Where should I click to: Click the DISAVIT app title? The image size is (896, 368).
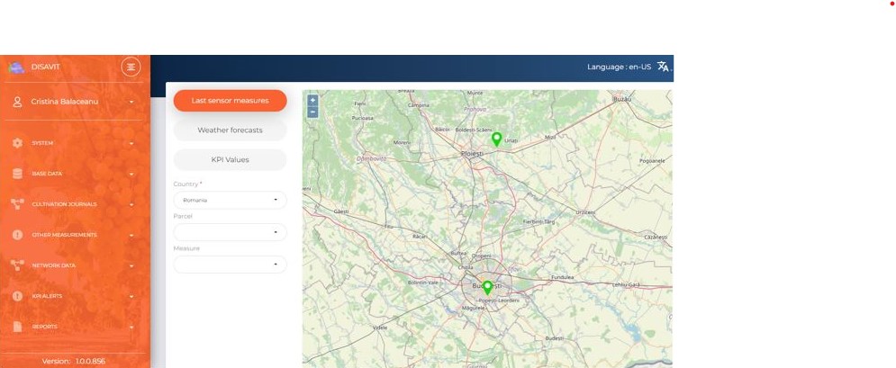coord(46,67)
